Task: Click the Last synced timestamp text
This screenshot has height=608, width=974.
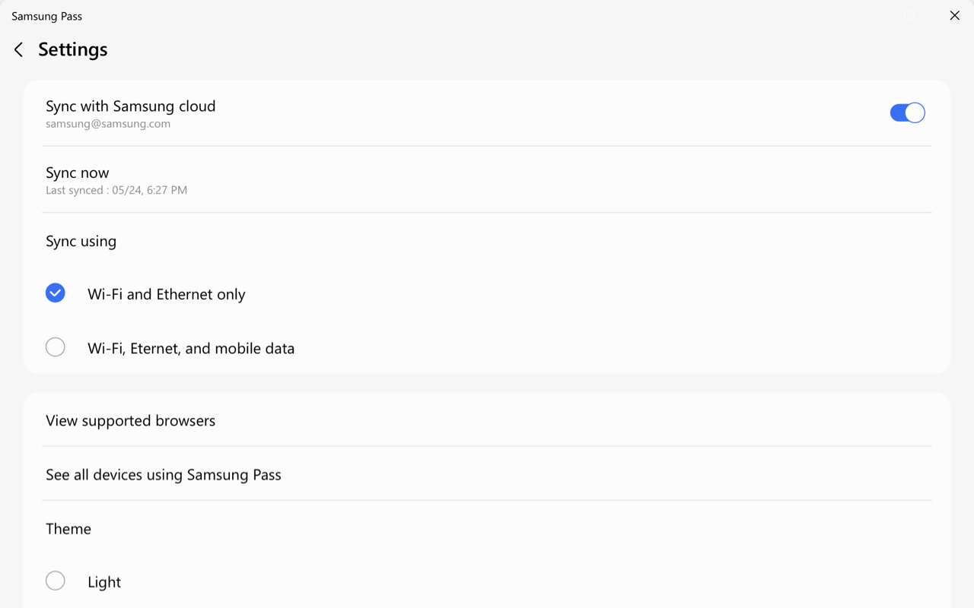Action: point(116,191)
